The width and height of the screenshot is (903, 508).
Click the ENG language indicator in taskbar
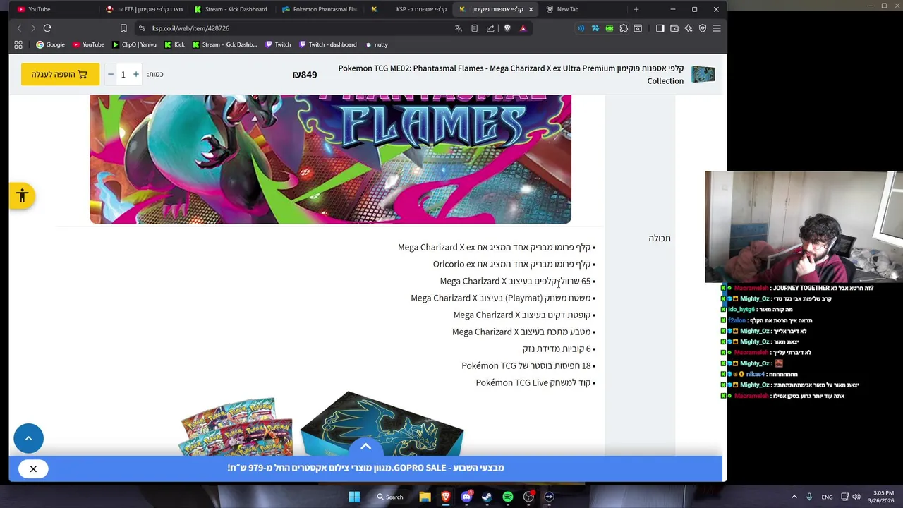pos(827,497)
